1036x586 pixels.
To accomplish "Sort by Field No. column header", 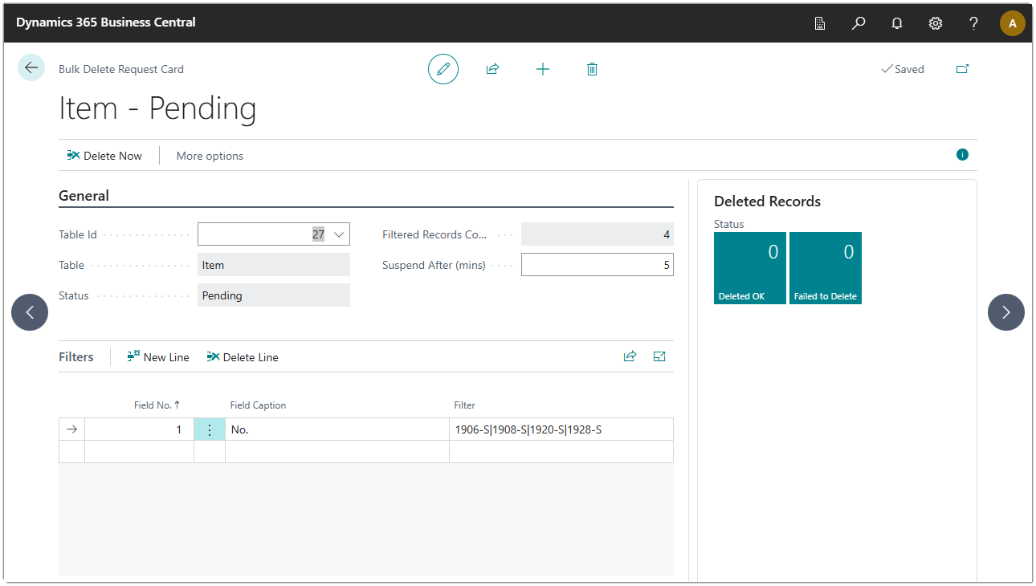I will point(157,405).
